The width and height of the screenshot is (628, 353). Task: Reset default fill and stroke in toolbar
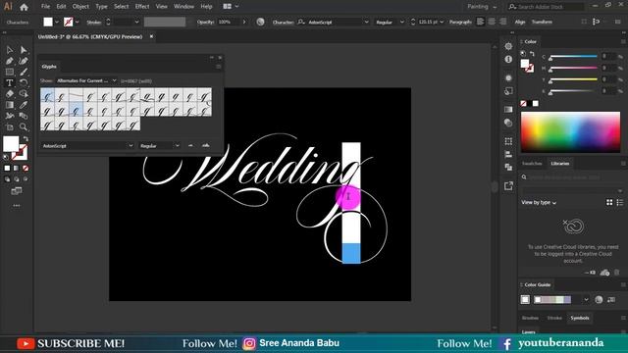click(x=6, y=157)
